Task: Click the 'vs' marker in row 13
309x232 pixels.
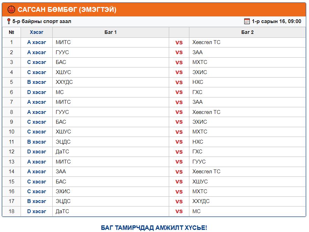Action: [x=179, y=162]
